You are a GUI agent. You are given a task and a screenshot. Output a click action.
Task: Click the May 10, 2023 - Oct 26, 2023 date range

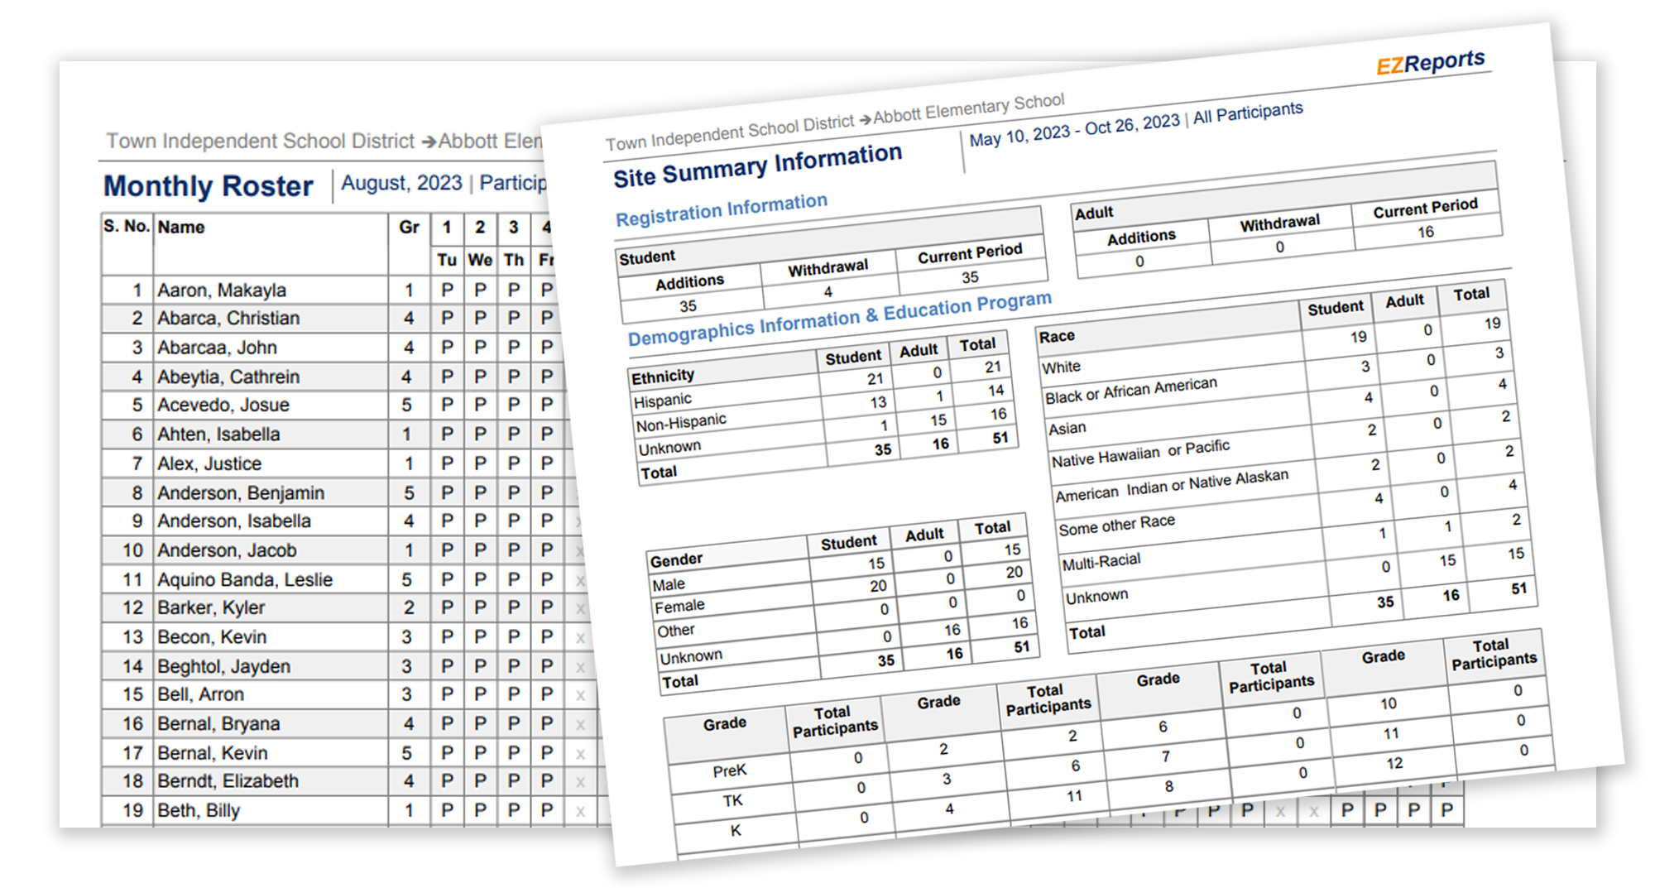click(x=1074, y=130)
